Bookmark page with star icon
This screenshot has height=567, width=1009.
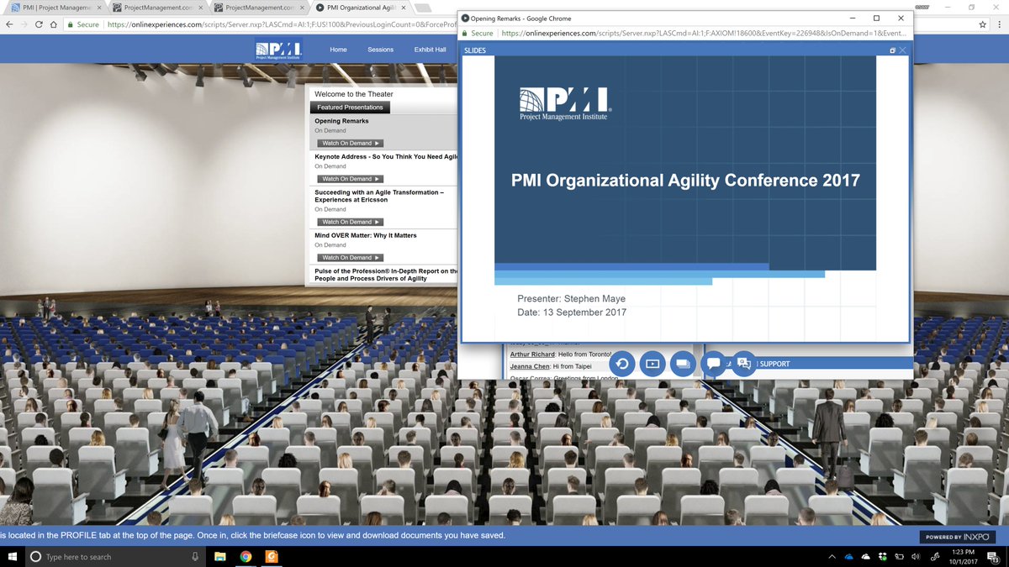(x=983, y=25)
